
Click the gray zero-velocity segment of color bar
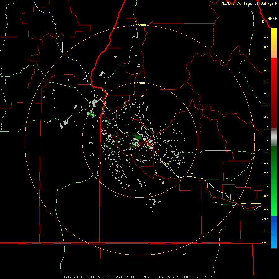tap(274, 137)
